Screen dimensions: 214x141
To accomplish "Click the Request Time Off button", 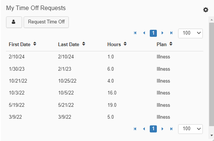I will point(46,22).
